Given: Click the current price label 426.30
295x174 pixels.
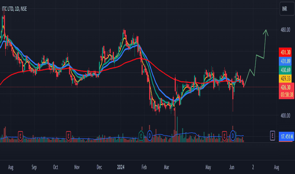Looking at the screenshot, I should click(x=286, y=87).
